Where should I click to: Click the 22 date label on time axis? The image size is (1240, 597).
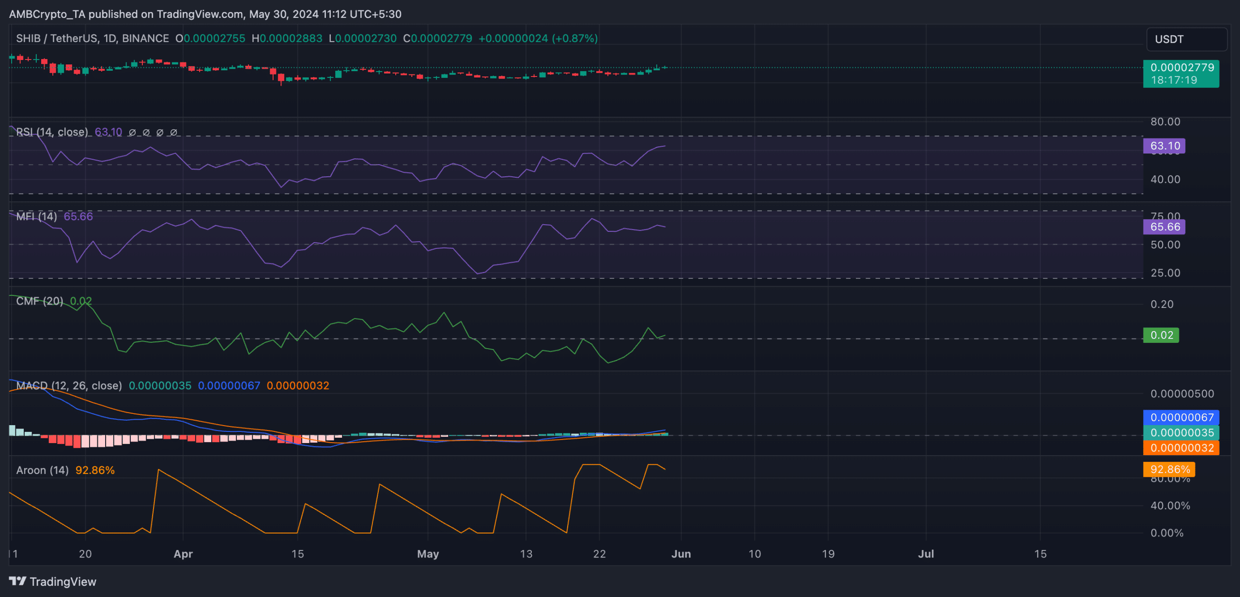(600, 554)
